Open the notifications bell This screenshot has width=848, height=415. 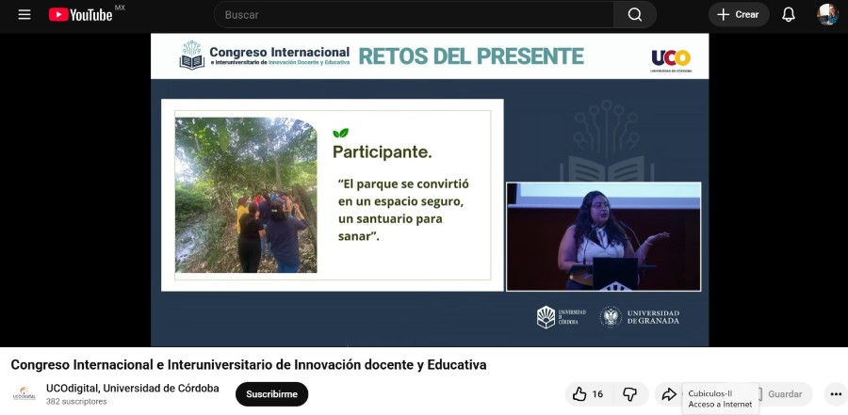coord(789,15)
